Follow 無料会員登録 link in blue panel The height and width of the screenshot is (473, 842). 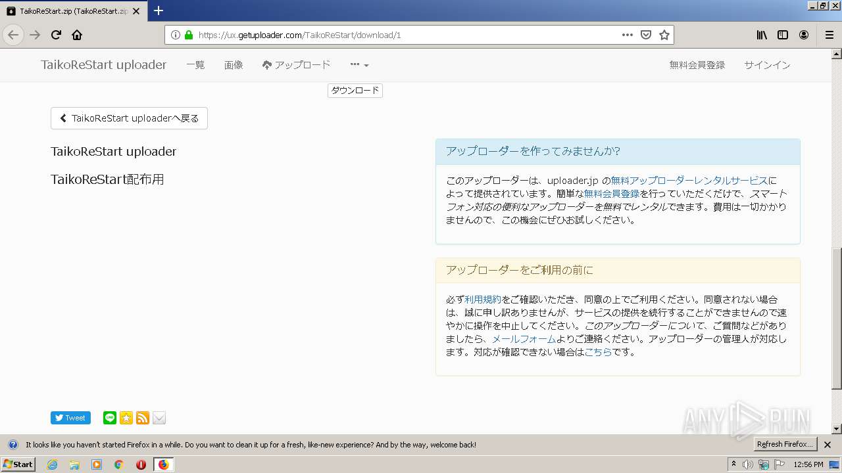[x=612, y=194]
